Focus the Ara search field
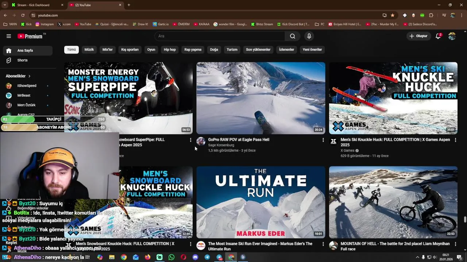 tap(220, 36)
